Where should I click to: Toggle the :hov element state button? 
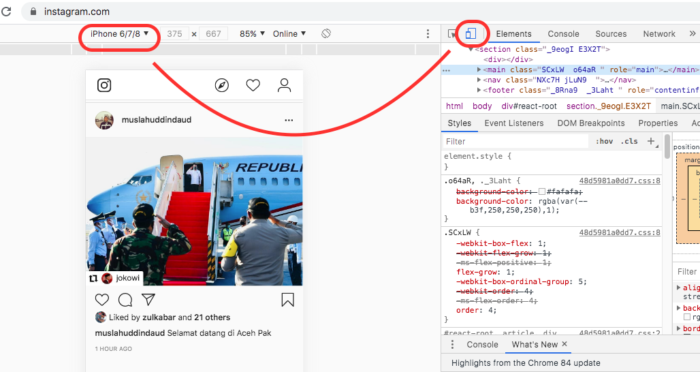tap(604, 141)
